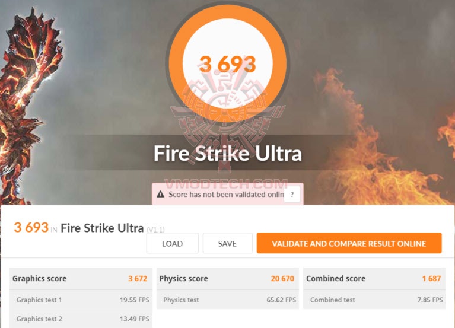Click the V1.1 version label

tap(155, 230)
